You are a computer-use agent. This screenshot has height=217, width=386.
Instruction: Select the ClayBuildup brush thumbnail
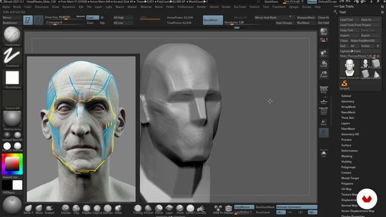click(x=12, y=35)
